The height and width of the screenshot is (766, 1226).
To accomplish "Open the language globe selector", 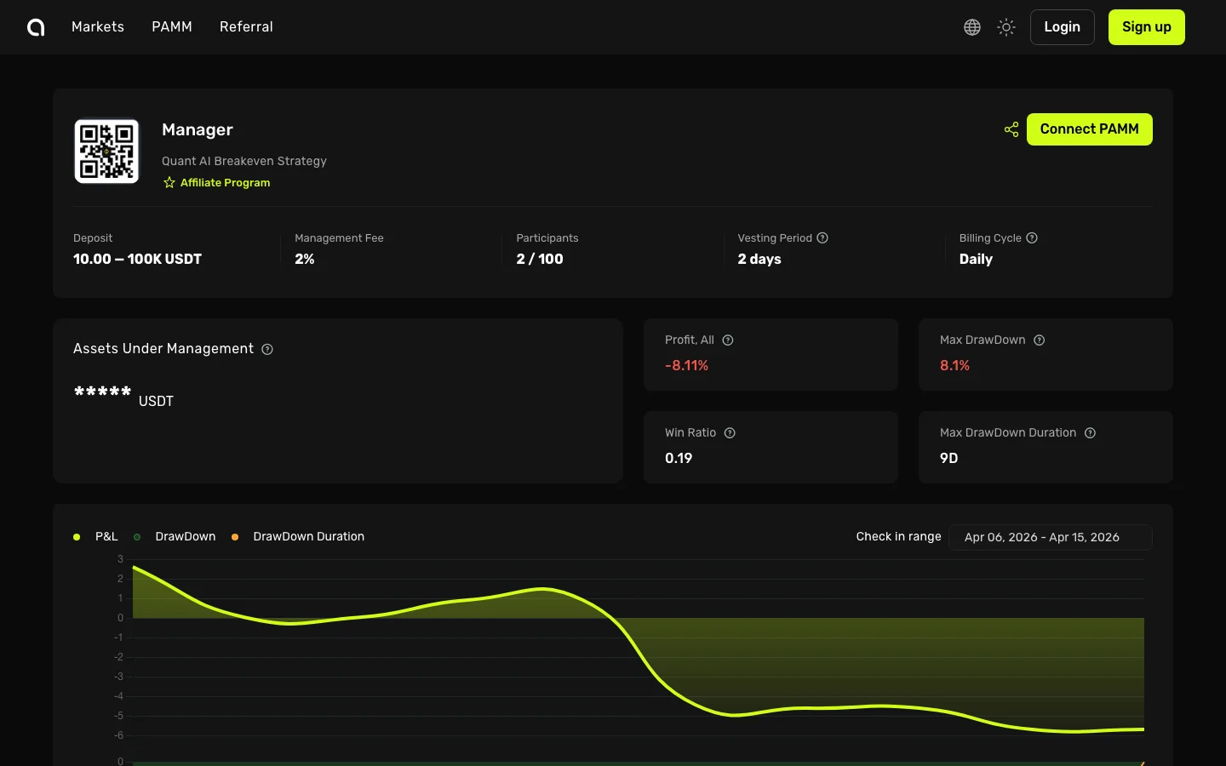I will pos(972,27).
